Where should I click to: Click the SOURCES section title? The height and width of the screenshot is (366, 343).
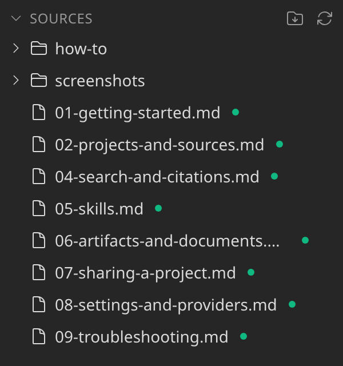coord(61,19)
